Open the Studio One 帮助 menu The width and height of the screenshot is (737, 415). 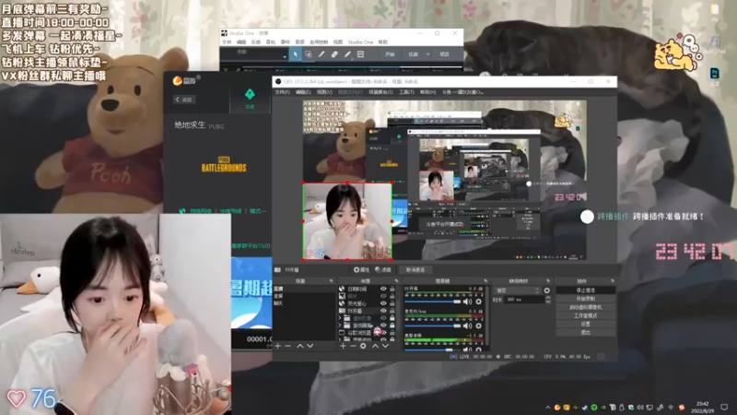(x=383, y=41)
